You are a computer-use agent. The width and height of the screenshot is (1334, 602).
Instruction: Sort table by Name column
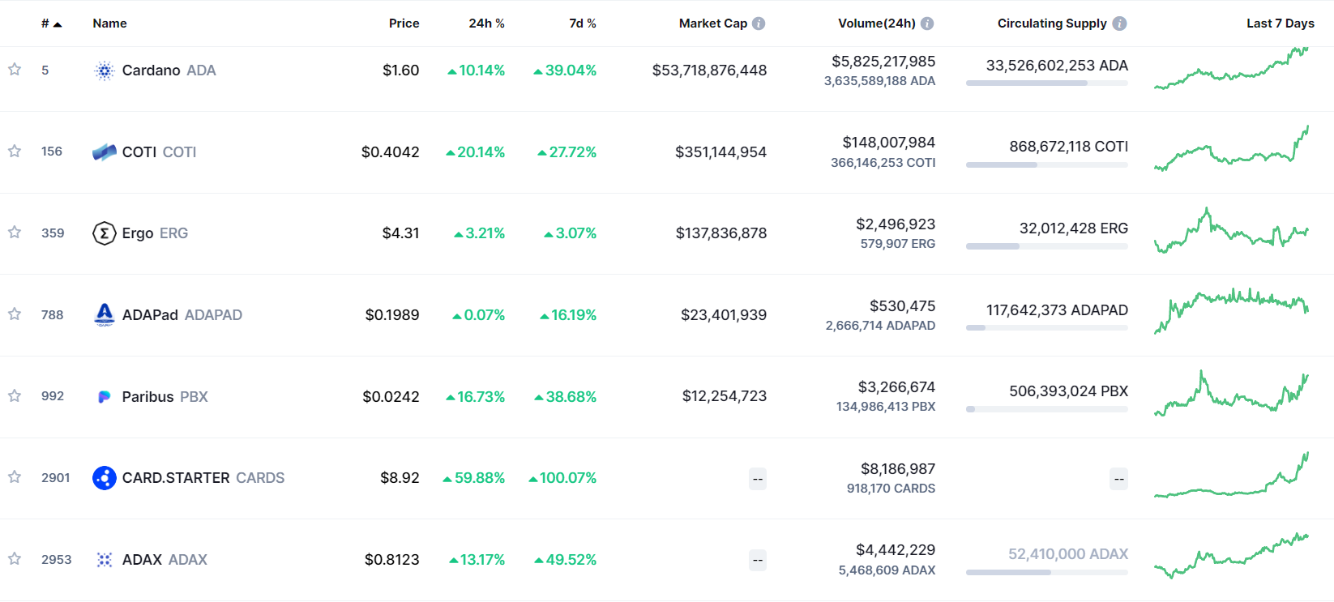pos(109,23)
